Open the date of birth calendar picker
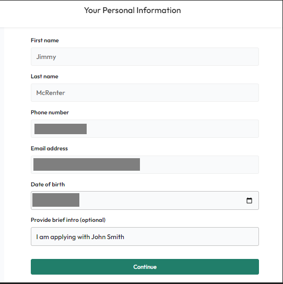The width and height of the screenshot is (283, 284). (x=249, y=200)
